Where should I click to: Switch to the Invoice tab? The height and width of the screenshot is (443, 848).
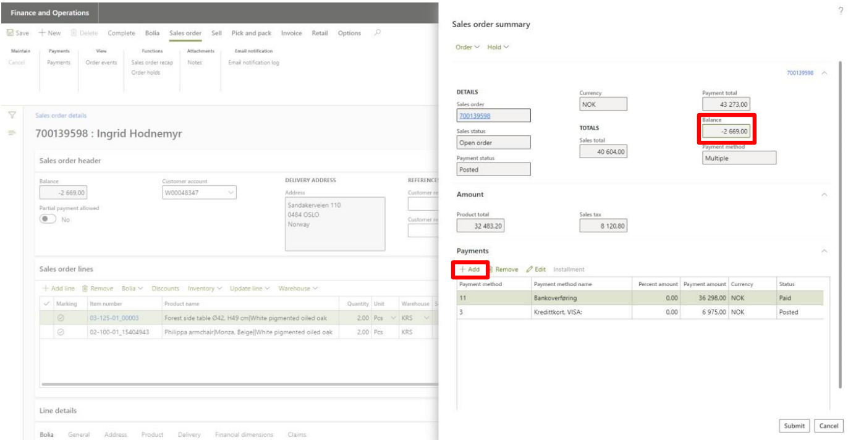(291, 33)
